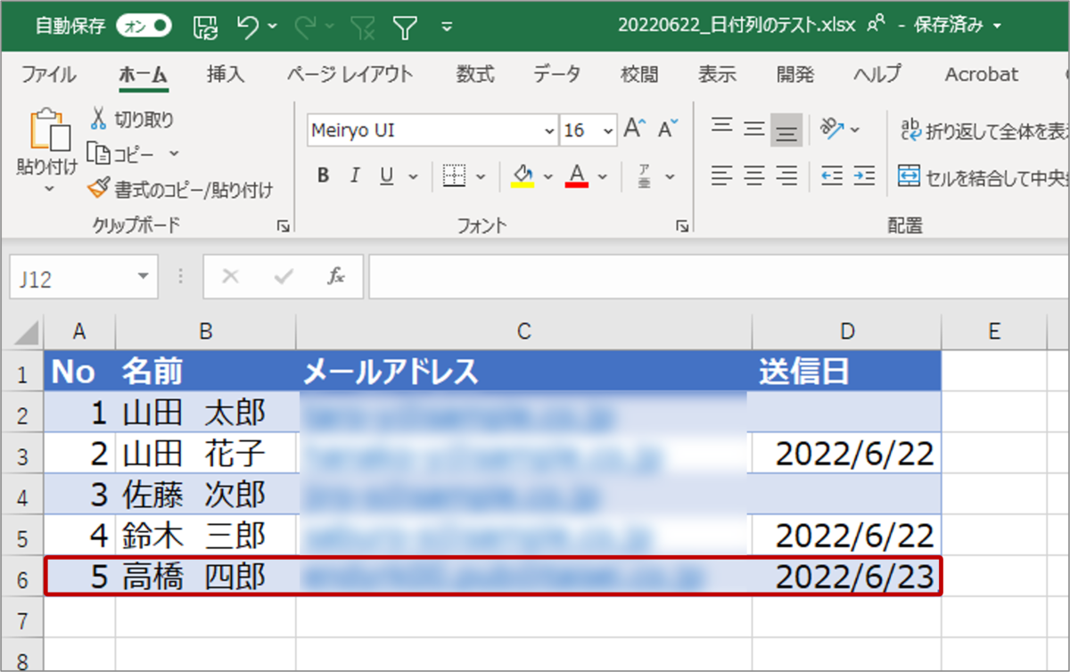1070x672 pixels.
Task: Click the text orientation icon
Action: point(833,129)
